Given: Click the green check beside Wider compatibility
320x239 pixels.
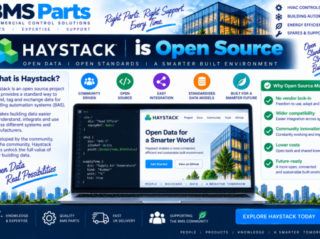Looking at the screenshot, I should point(269,116).
